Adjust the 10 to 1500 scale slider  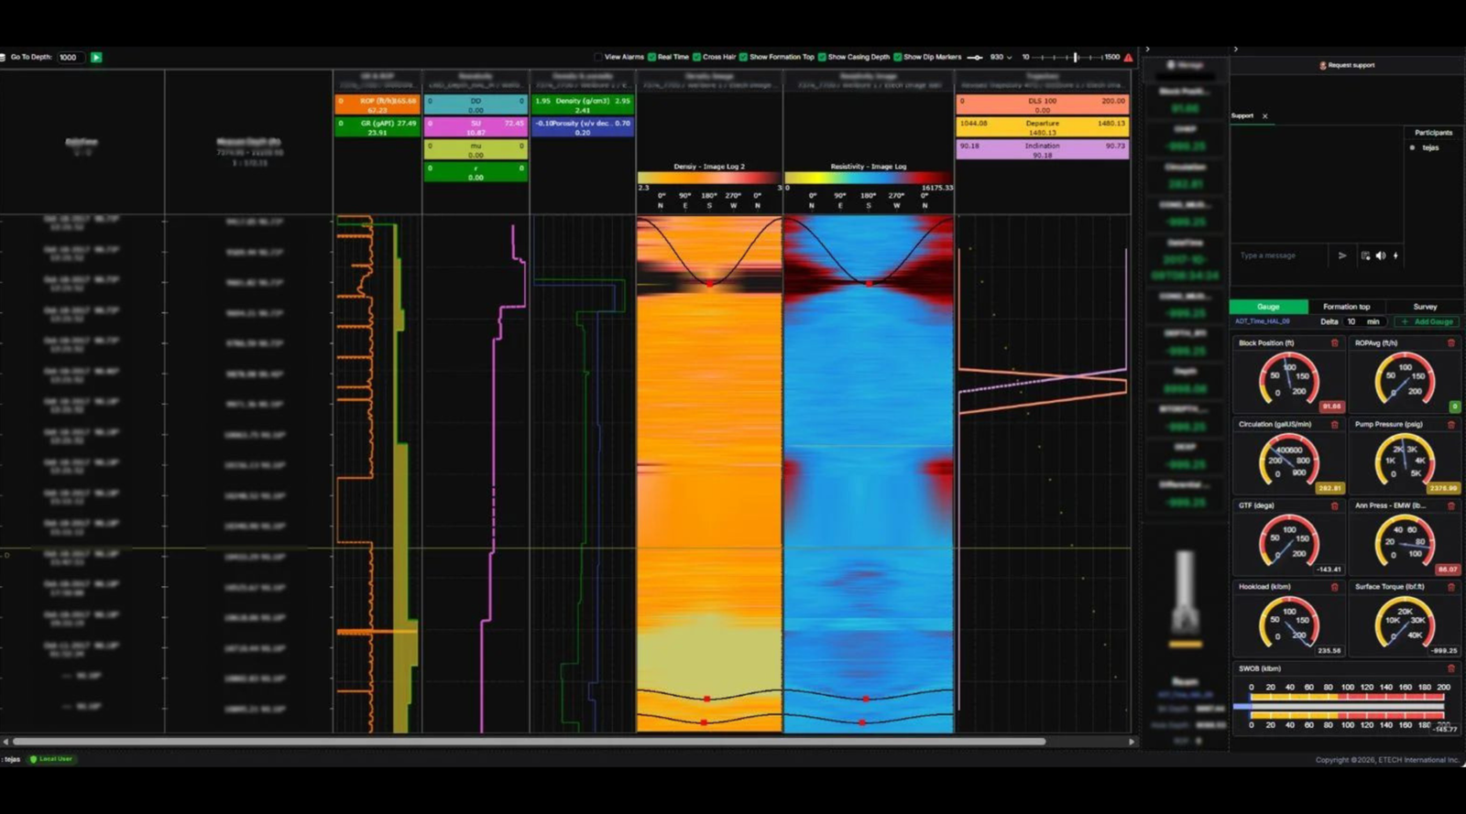point(1076,57)
